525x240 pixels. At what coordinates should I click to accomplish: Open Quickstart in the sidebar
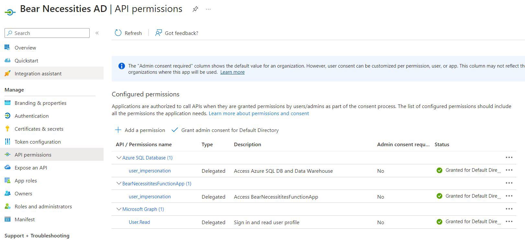[26, 60]
